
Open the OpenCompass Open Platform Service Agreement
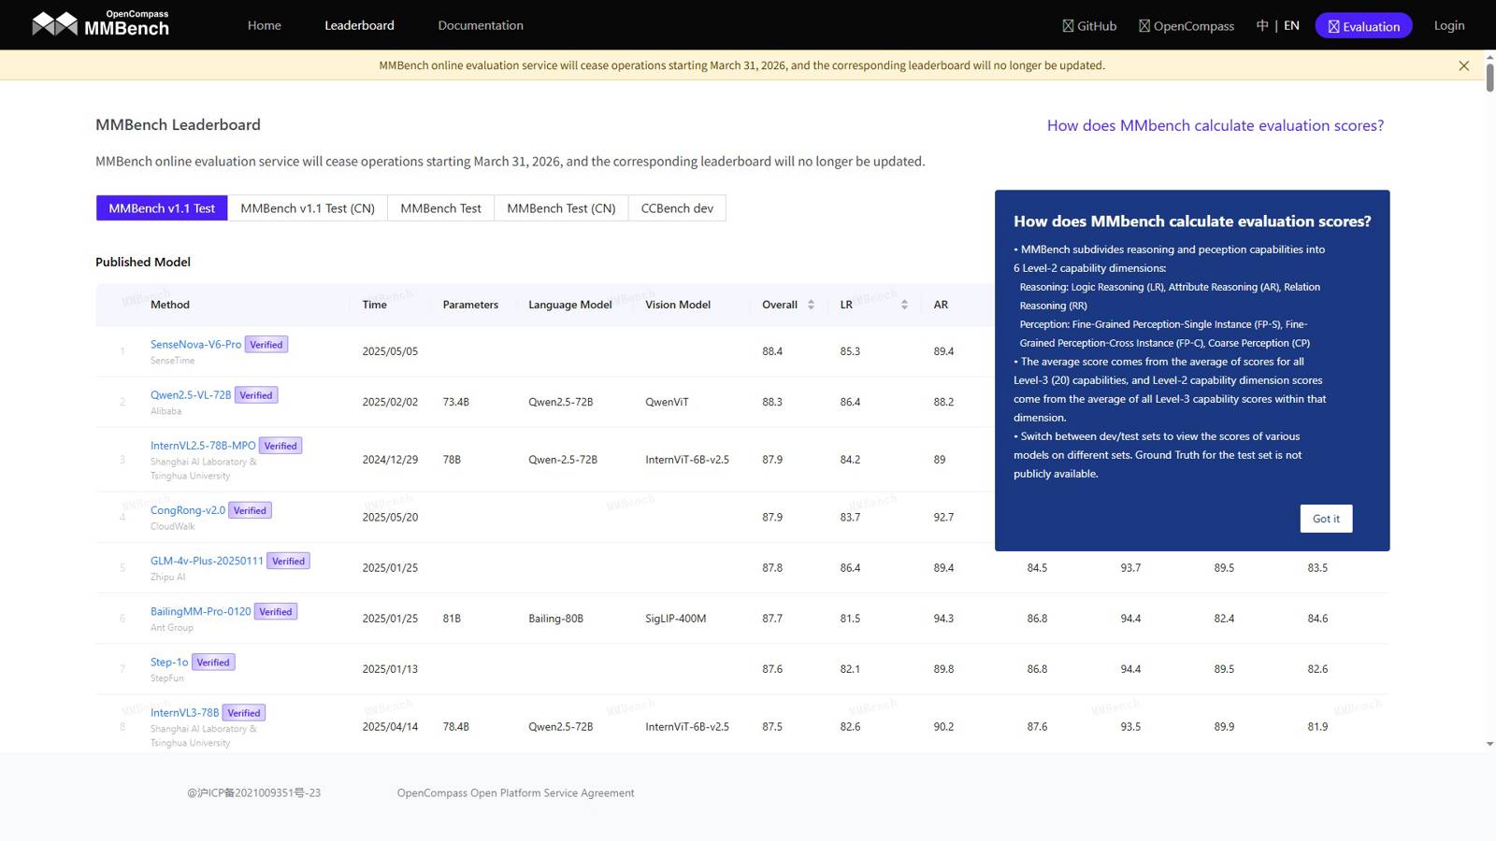pyautogui.click(x=515, y=793)
